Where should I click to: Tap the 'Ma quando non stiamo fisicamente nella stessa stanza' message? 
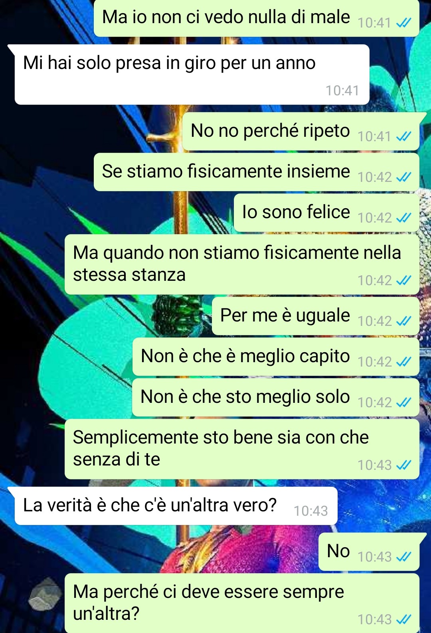242,264
